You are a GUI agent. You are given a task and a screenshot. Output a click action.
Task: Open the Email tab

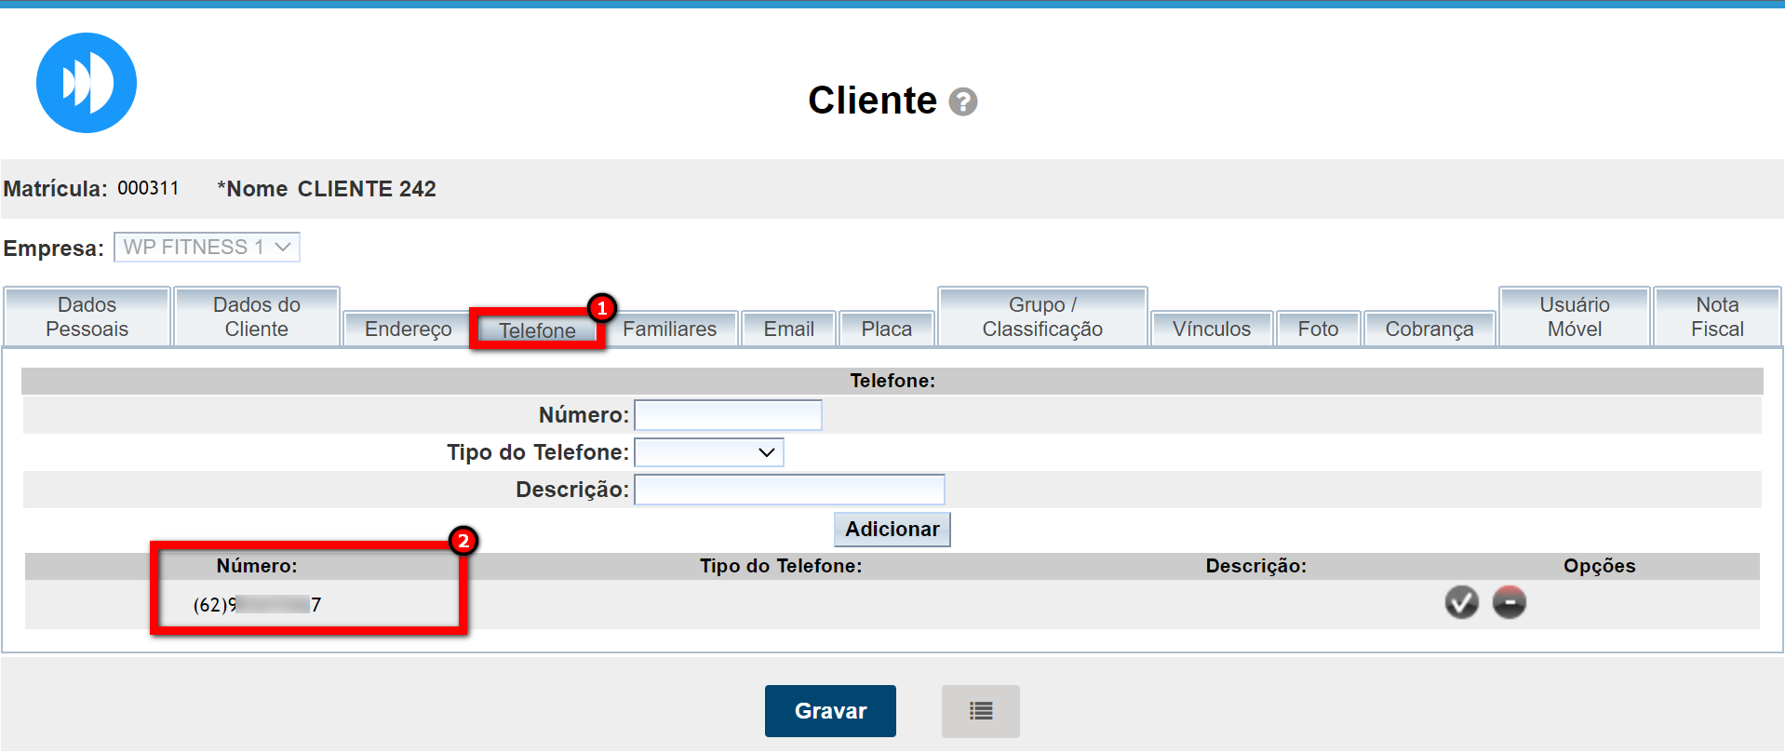(788, 329)
